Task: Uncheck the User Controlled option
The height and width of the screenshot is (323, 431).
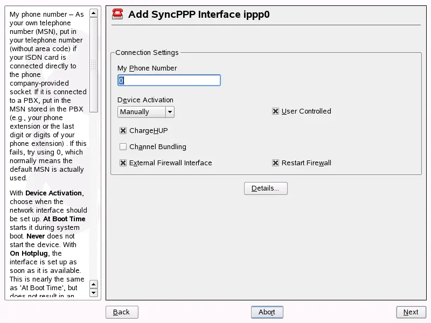Action: [x=276, y=111]
